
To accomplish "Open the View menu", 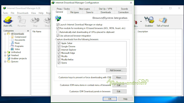I will [x=33, y=13].
